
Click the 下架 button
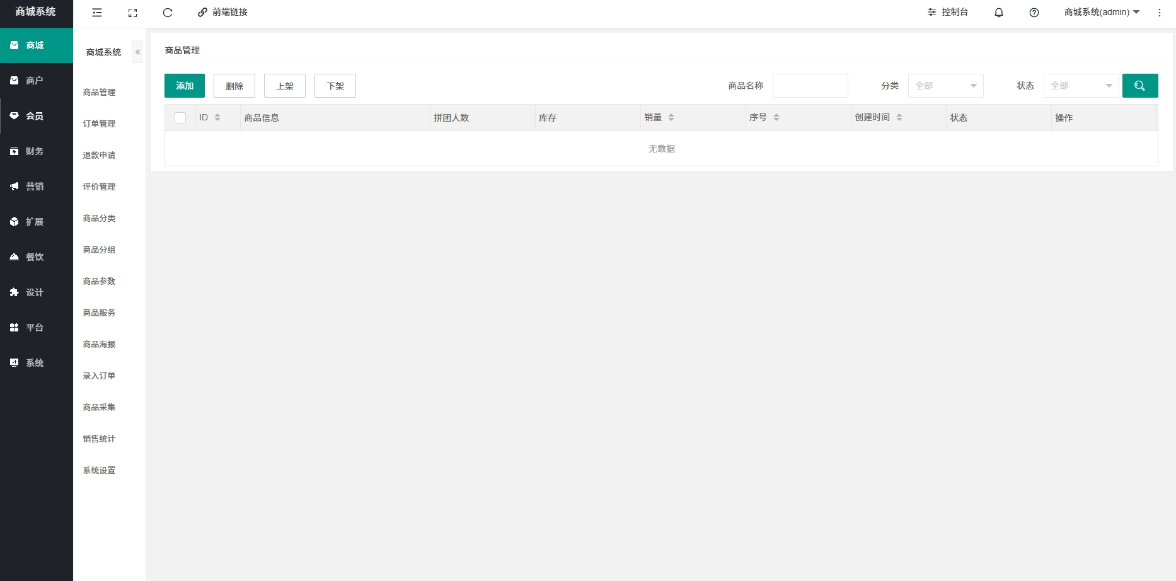[x=335, y=86]
